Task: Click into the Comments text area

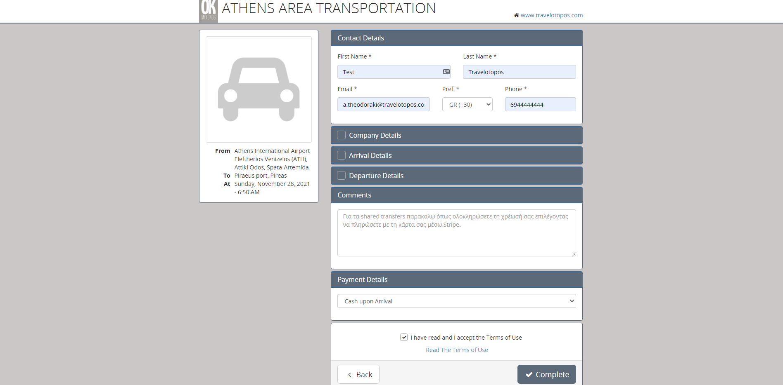Action: pyautogui.click(x=456, y=239)
